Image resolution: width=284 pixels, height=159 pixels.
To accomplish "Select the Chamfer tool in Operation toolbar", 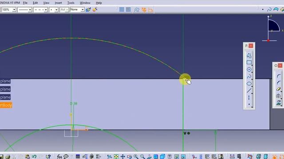I will pyautogui.click(x=279, y=83).
